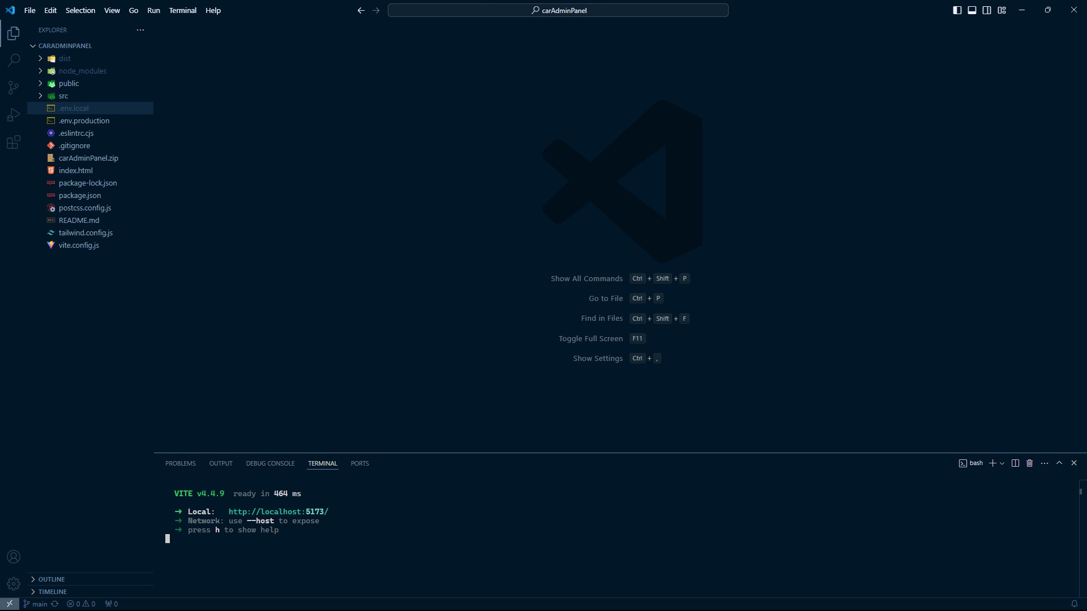
Task: Open the localhost:5173 link in terminal
Action: click(279, 512)
